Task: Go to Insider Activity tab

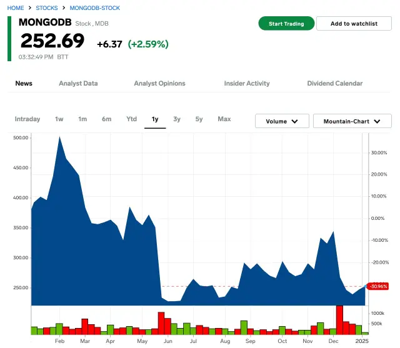Action: coord(247,83)
